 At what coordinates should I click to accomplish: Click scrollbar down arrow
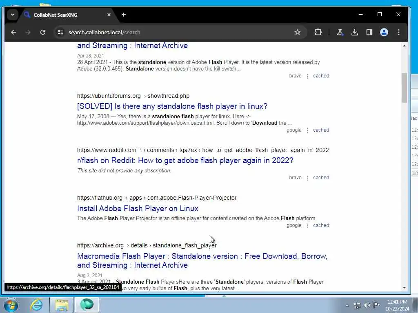tap(405, 288)
